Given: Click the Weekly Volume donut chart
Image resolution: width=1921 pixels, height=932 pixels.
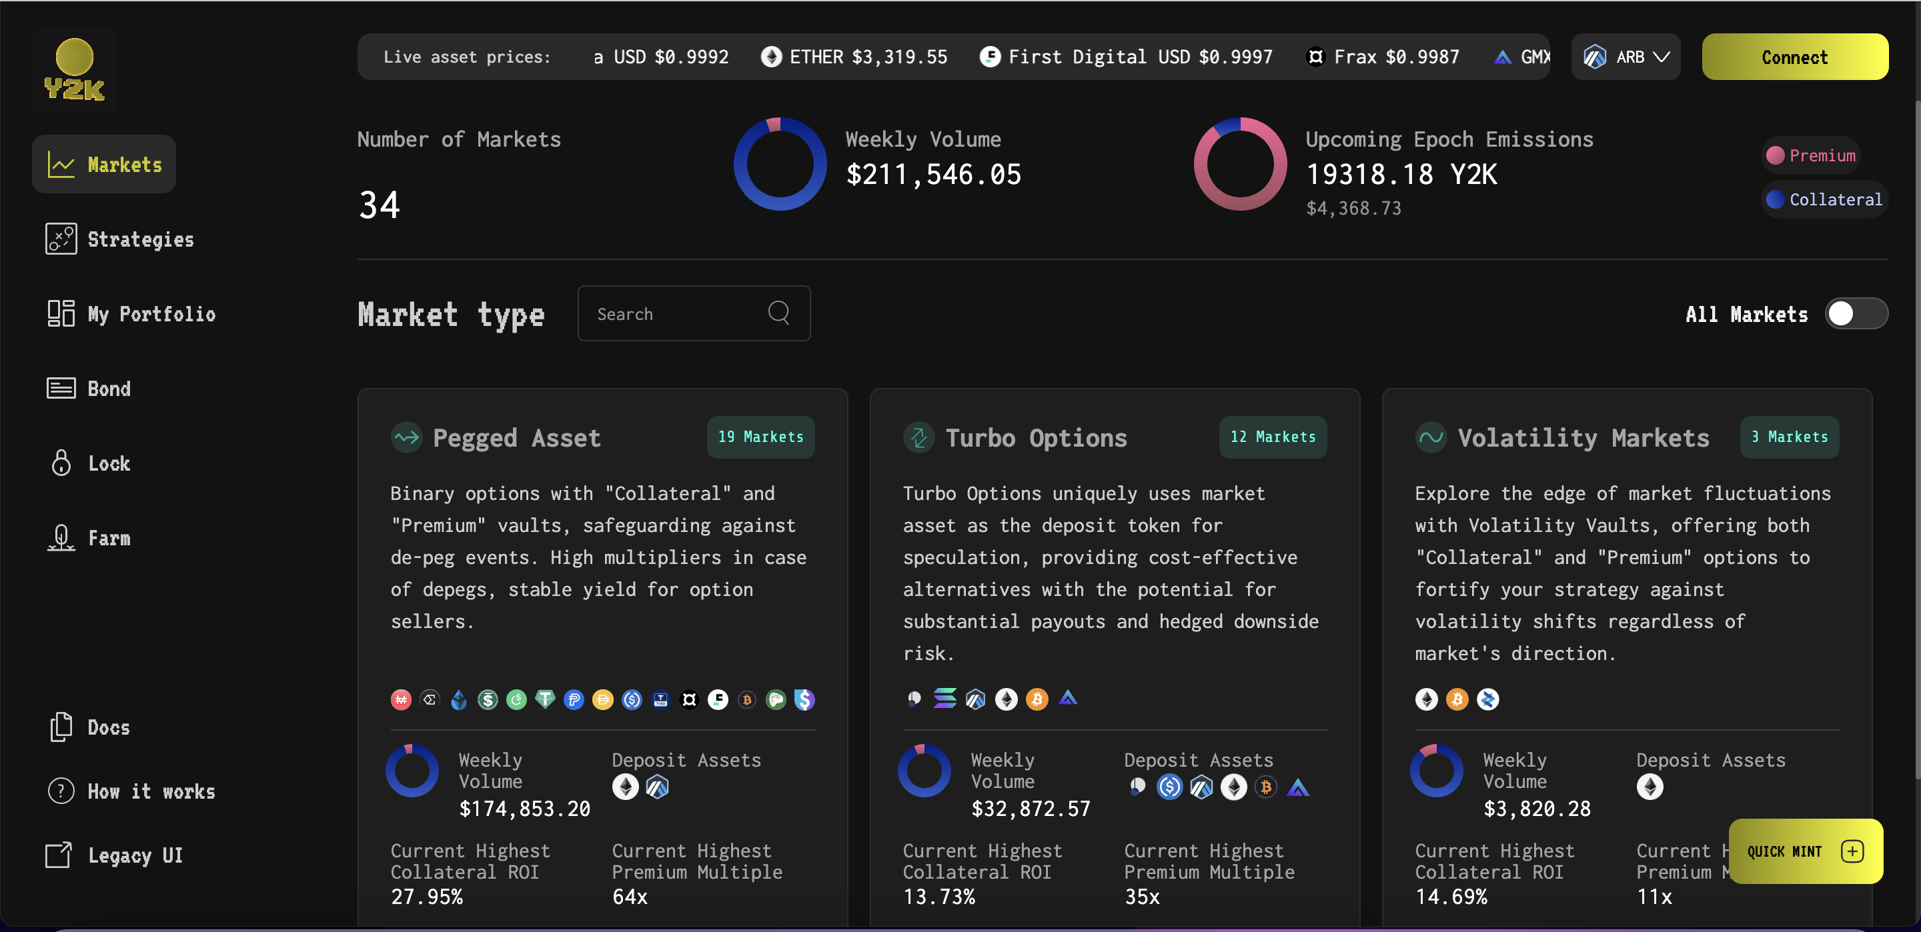Looking at the screenshot, I should [x=779, y=164].
